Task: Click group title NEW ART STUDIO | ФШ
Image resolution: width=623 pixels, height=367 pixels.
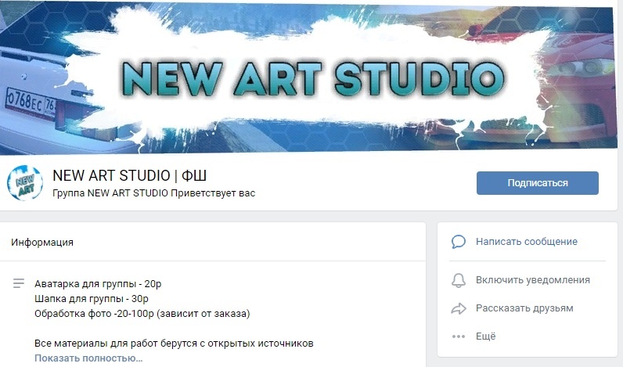Action: pyautogui.click(x=129, y=175)
